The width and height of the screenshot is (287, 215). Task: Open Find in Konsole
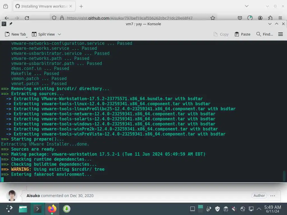coord(265,34)
